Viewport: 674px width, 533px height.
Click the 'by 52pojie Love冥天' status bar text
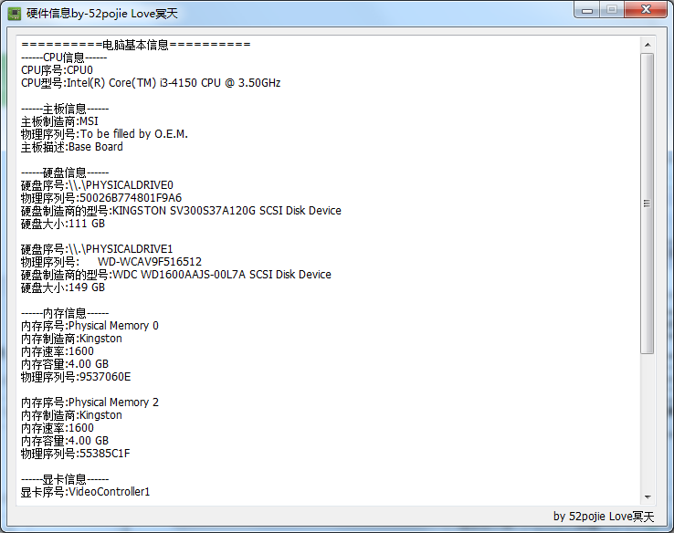[x=604, y=517]
